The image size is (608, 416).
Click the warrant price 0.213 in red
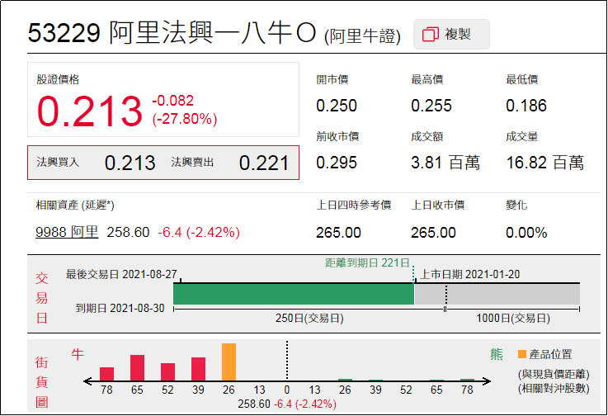click(90, 111)
